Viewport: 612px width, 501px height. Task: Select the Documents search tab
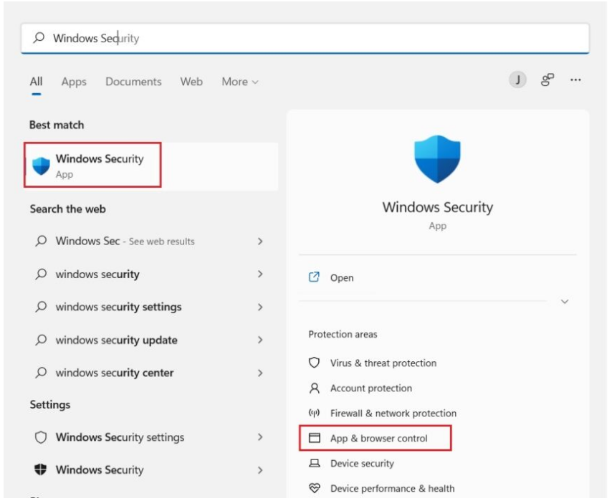pos(133,82)
